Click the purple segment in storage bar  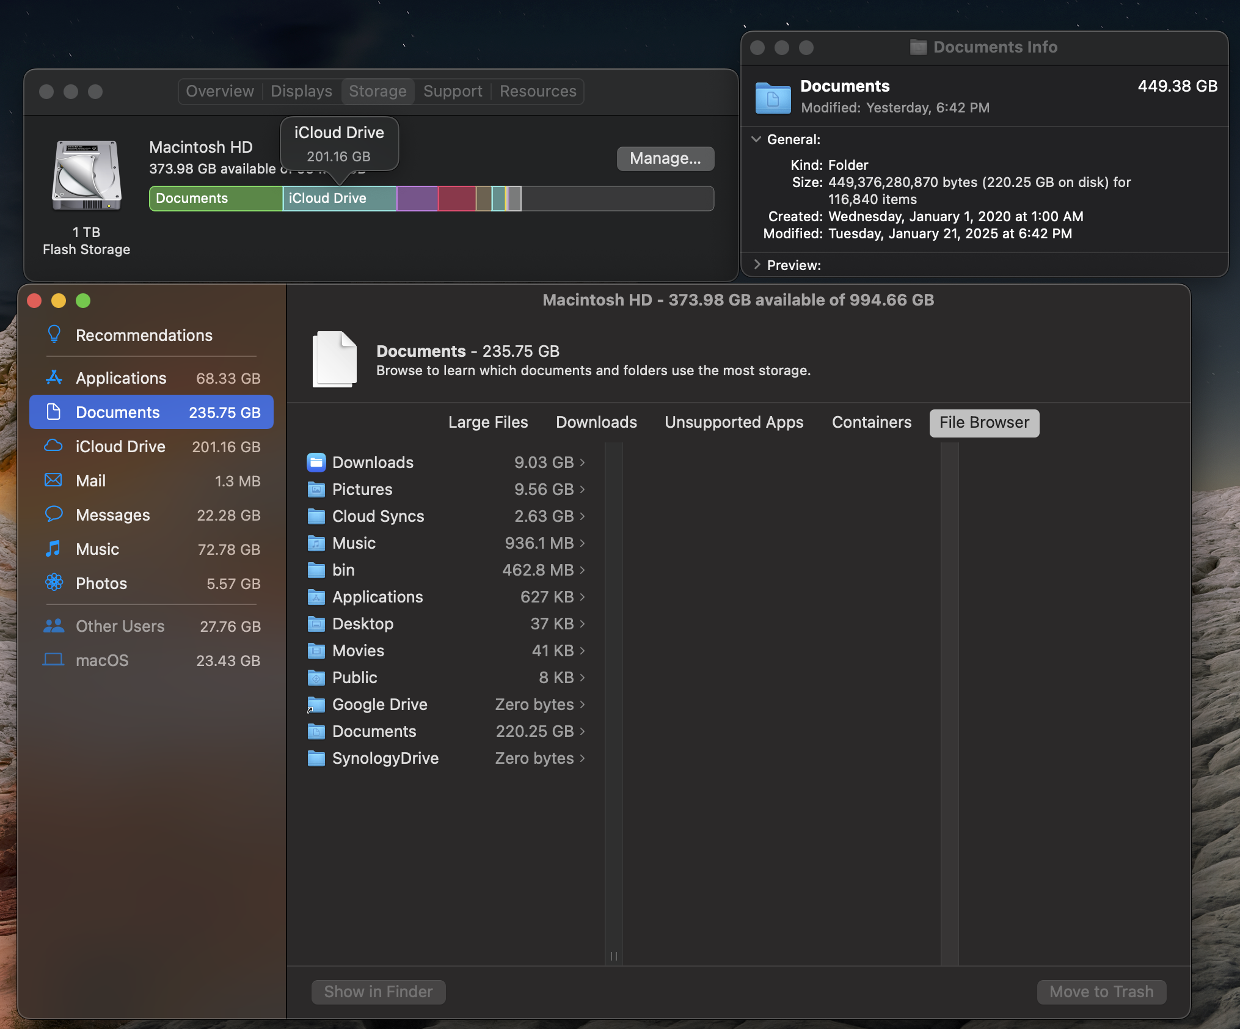[417, 199]
